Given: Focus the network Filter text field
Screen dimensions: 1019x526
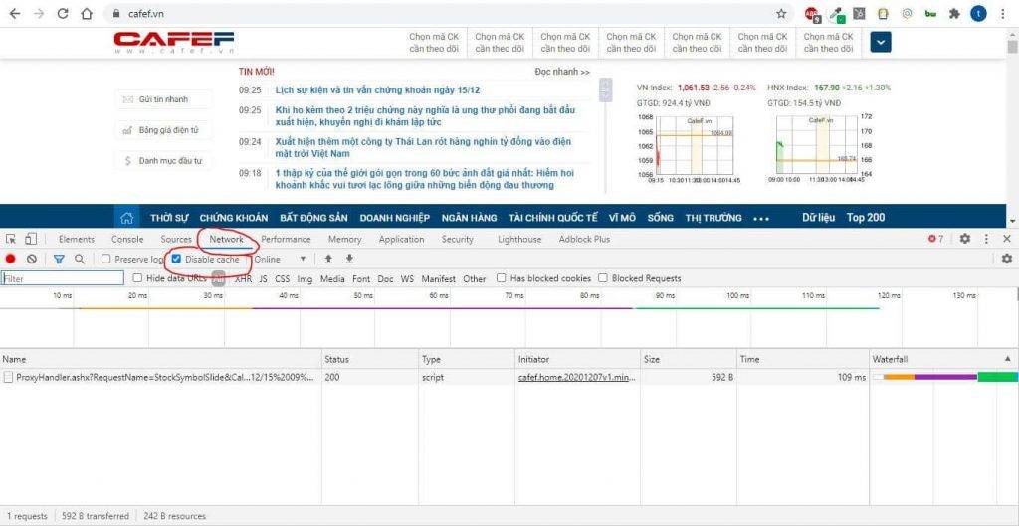Looking at the screenshot, I should [63, 278].
